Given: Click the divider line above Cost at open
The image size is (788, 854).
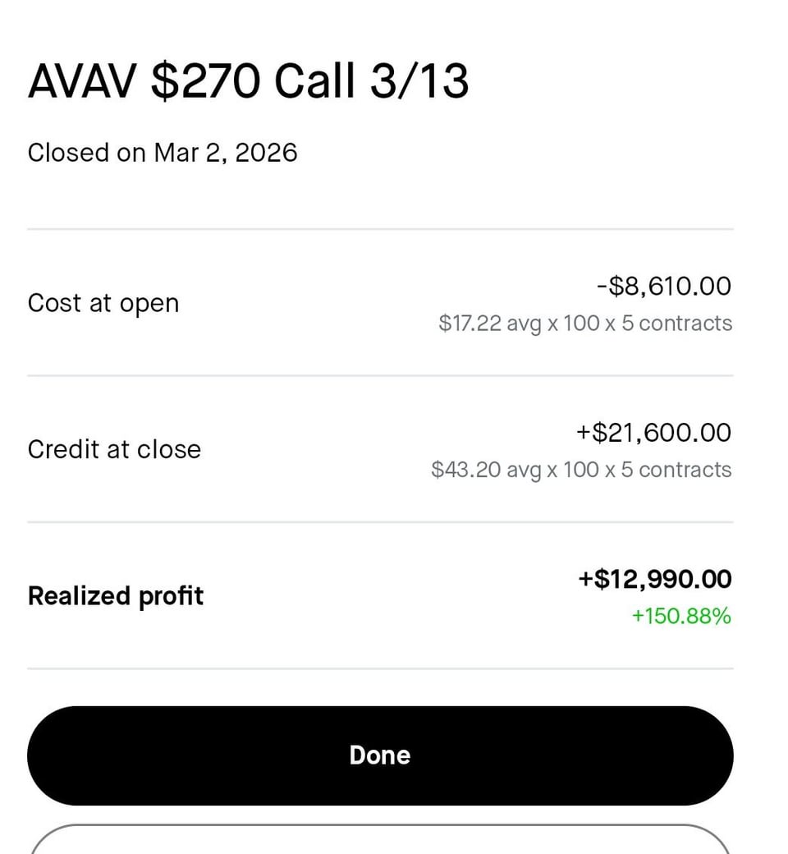Looking at the screenshot, I should [x=379, y=229].
